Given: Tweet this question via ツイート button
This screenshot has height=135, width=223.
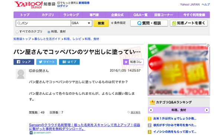Looking at the screenshot, I should 46,62.
